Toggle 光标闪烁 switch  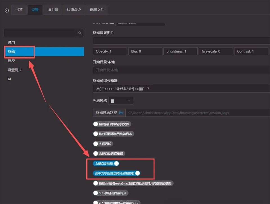pos(103,144)
